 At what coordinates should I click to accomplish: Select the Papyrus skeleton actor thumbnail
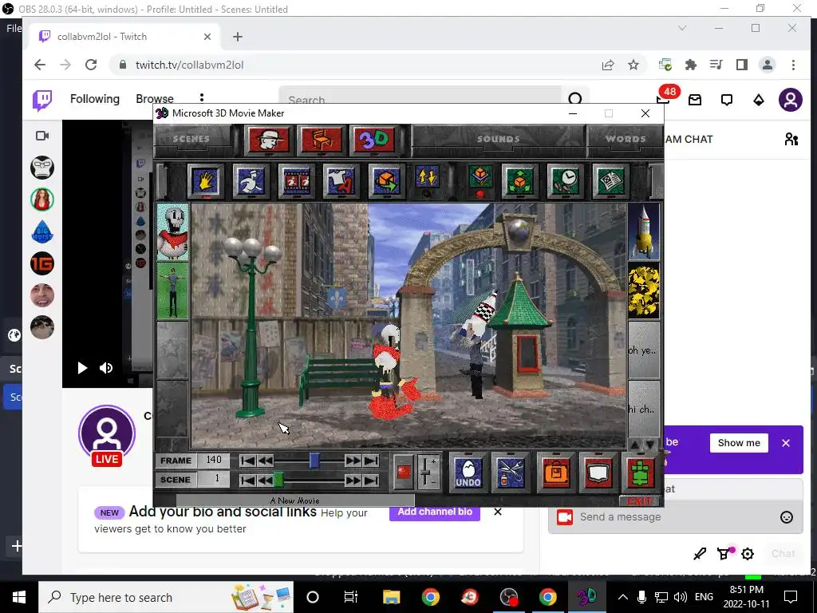tap(173, 231)
